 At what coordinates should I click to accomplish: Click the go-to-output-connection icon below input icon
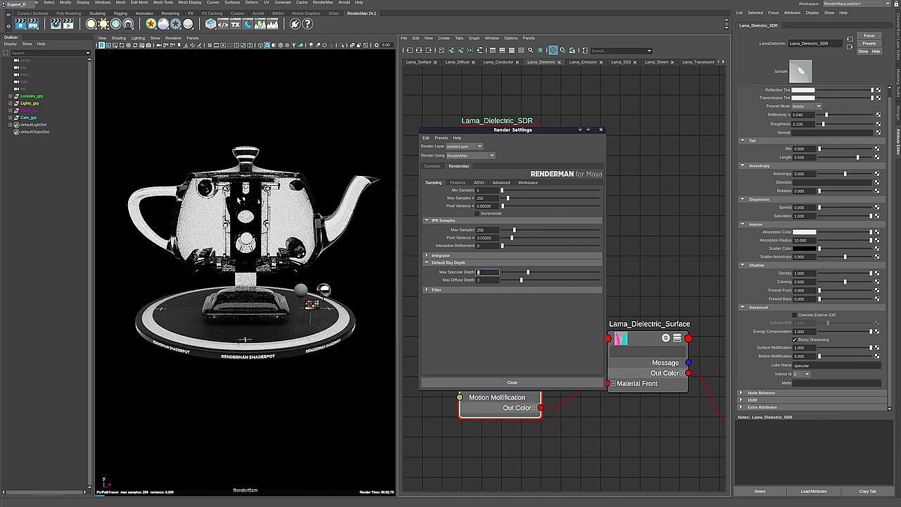tap(850, 47)
